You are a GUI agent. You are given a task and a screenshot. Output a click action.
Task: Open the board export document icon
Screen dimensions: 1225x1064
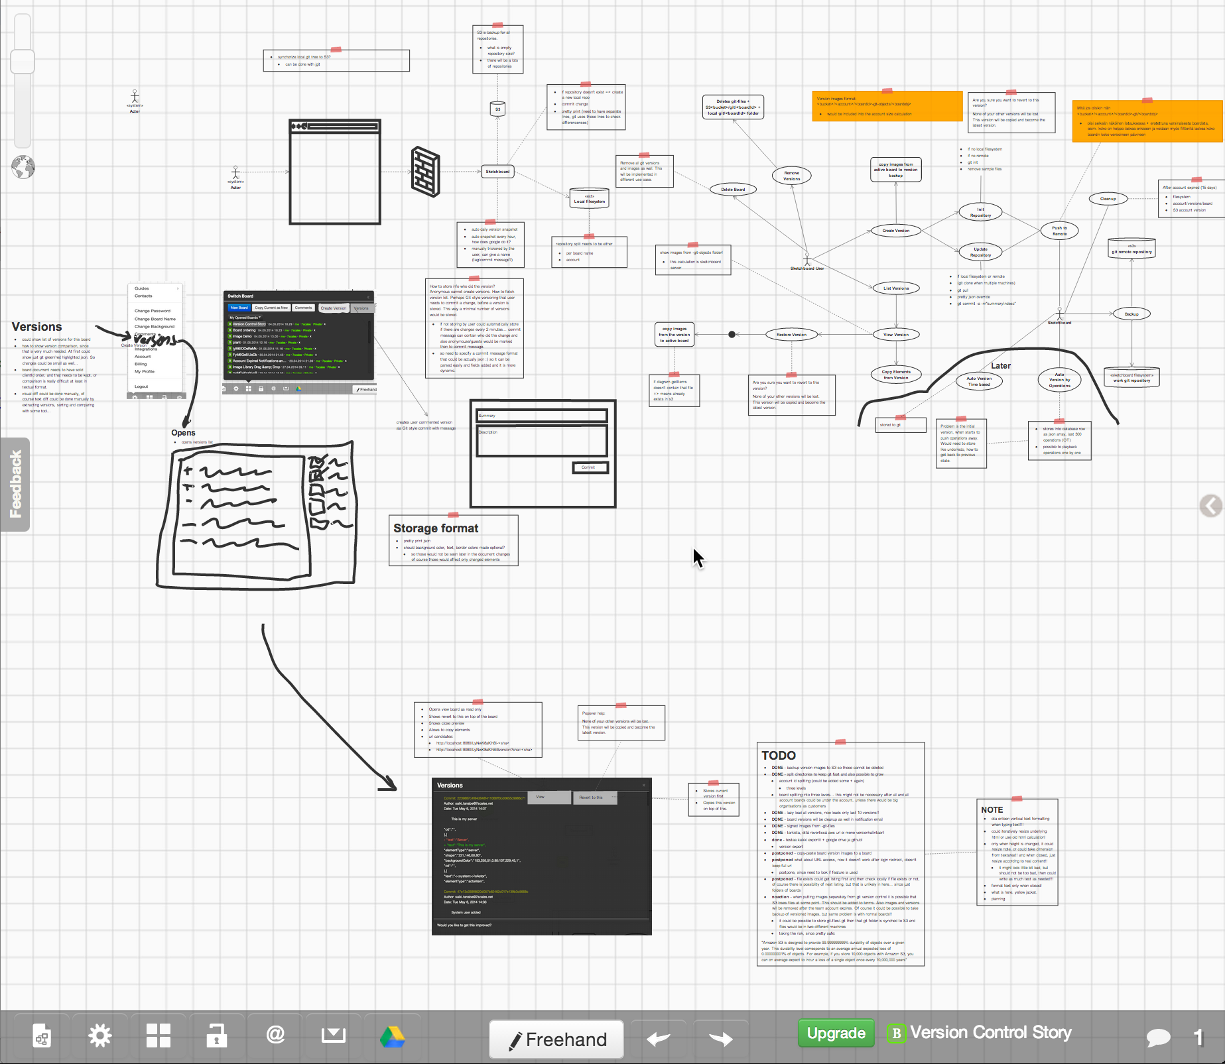(42, 1035)
